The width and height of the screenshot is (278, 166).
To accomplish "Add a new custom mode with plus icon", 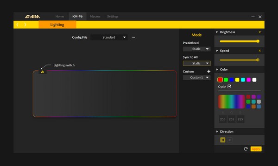I will (x=208, y=71).
